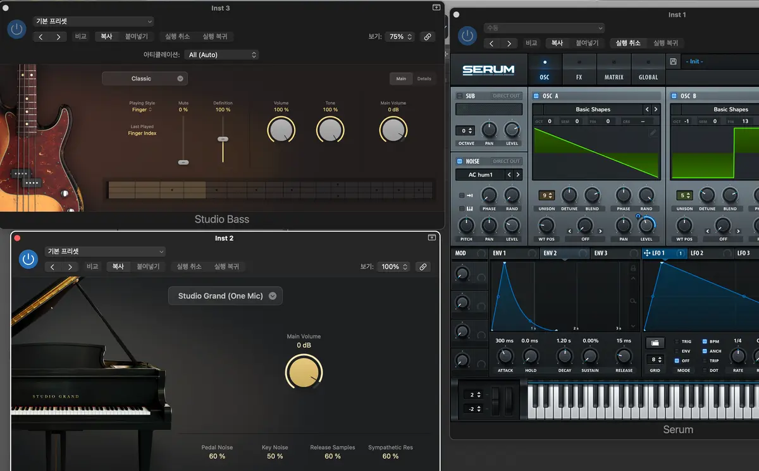
Task: Expand the Classic bass model dropdown
Action: click(145, 78)
